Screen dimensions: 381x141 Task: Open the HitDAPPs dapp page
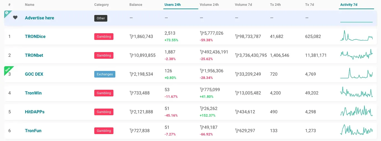point(35,112)
